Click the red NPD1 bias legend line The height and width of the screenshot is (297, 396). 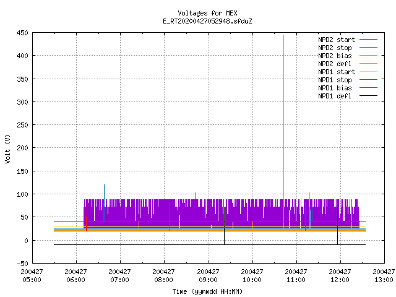coord(369,88)
